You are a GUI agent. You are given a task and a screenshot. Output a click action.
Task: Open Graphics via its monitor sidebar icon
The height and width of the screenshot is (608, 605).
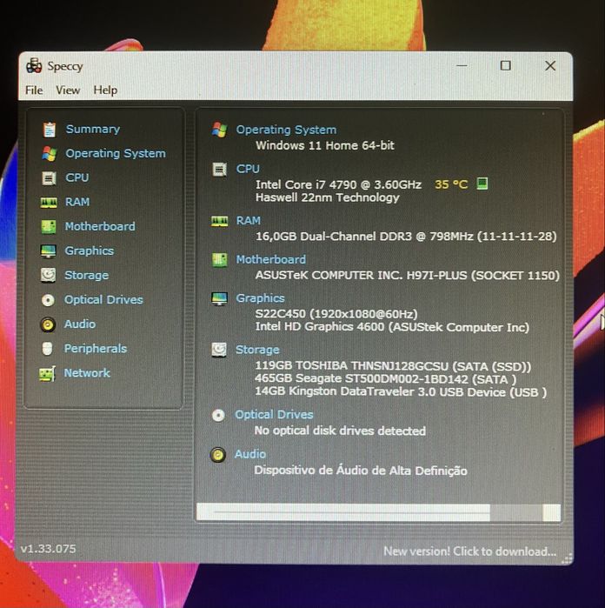pos(49,251)
